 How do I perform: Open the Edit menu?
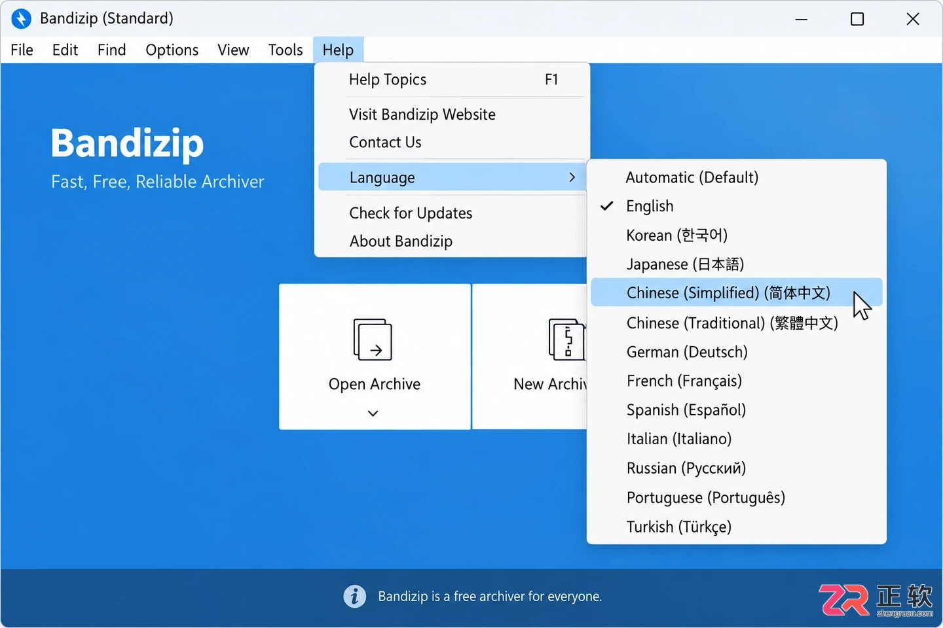[65, 50]
